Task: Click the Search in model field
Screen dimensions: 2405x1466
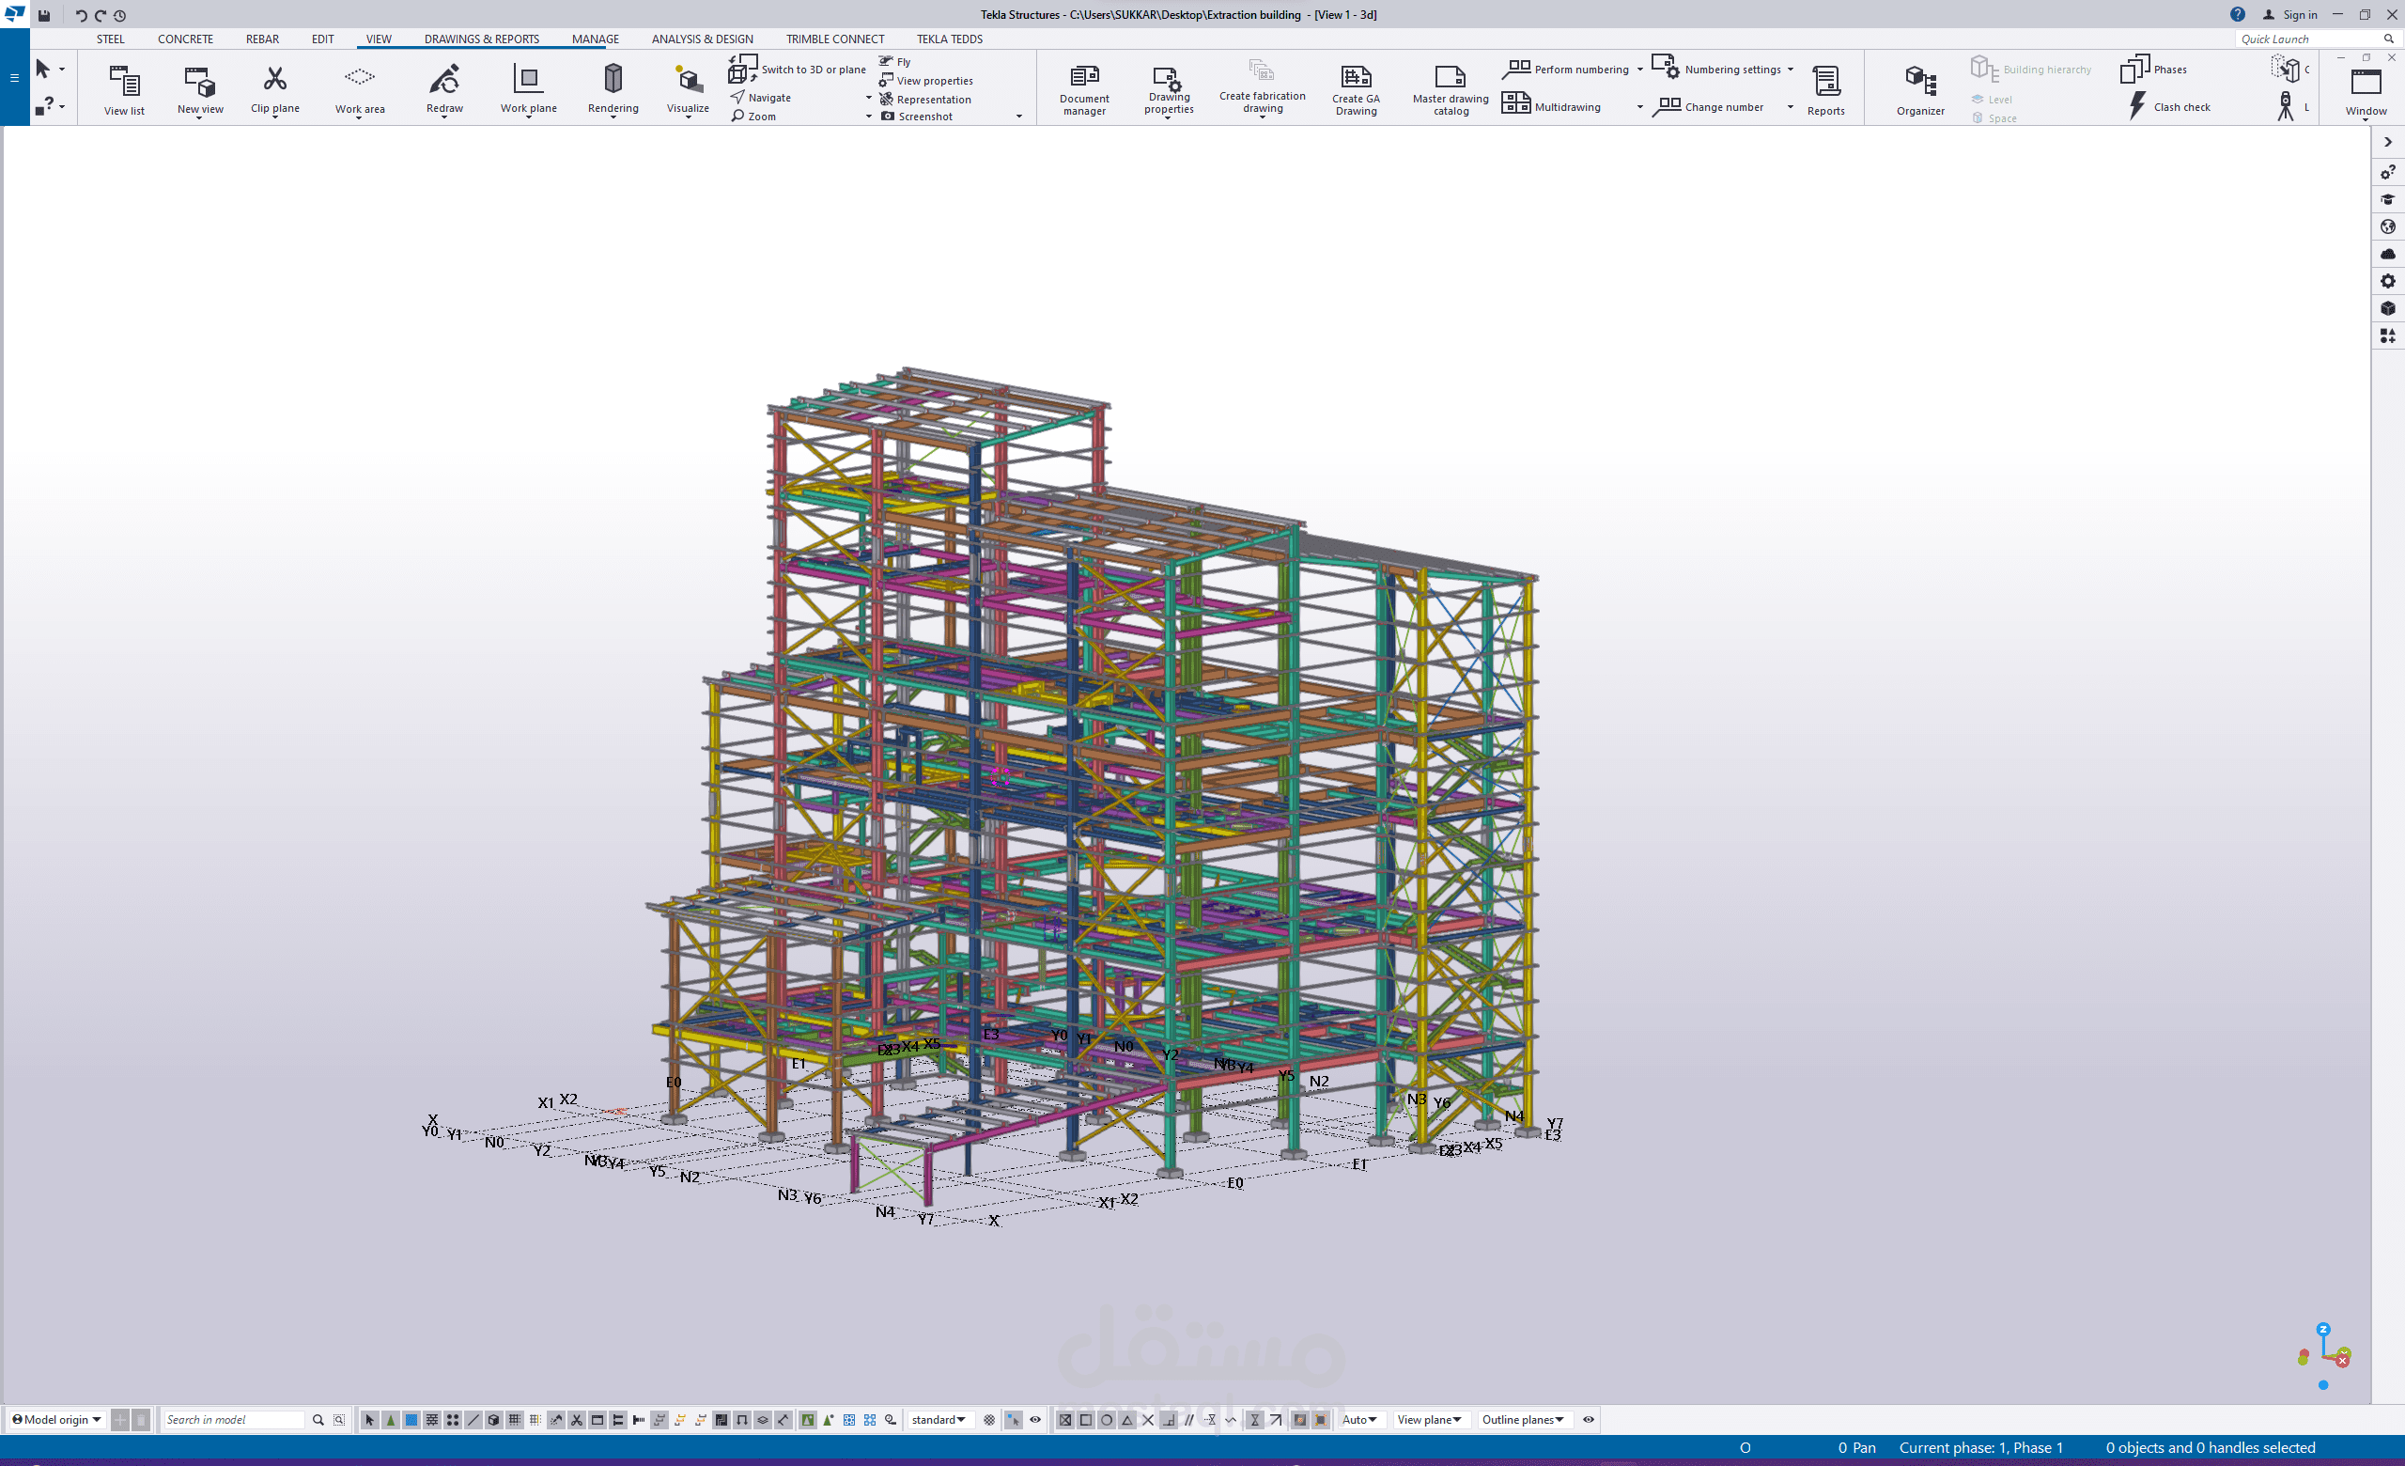Action: point(232,1420)
